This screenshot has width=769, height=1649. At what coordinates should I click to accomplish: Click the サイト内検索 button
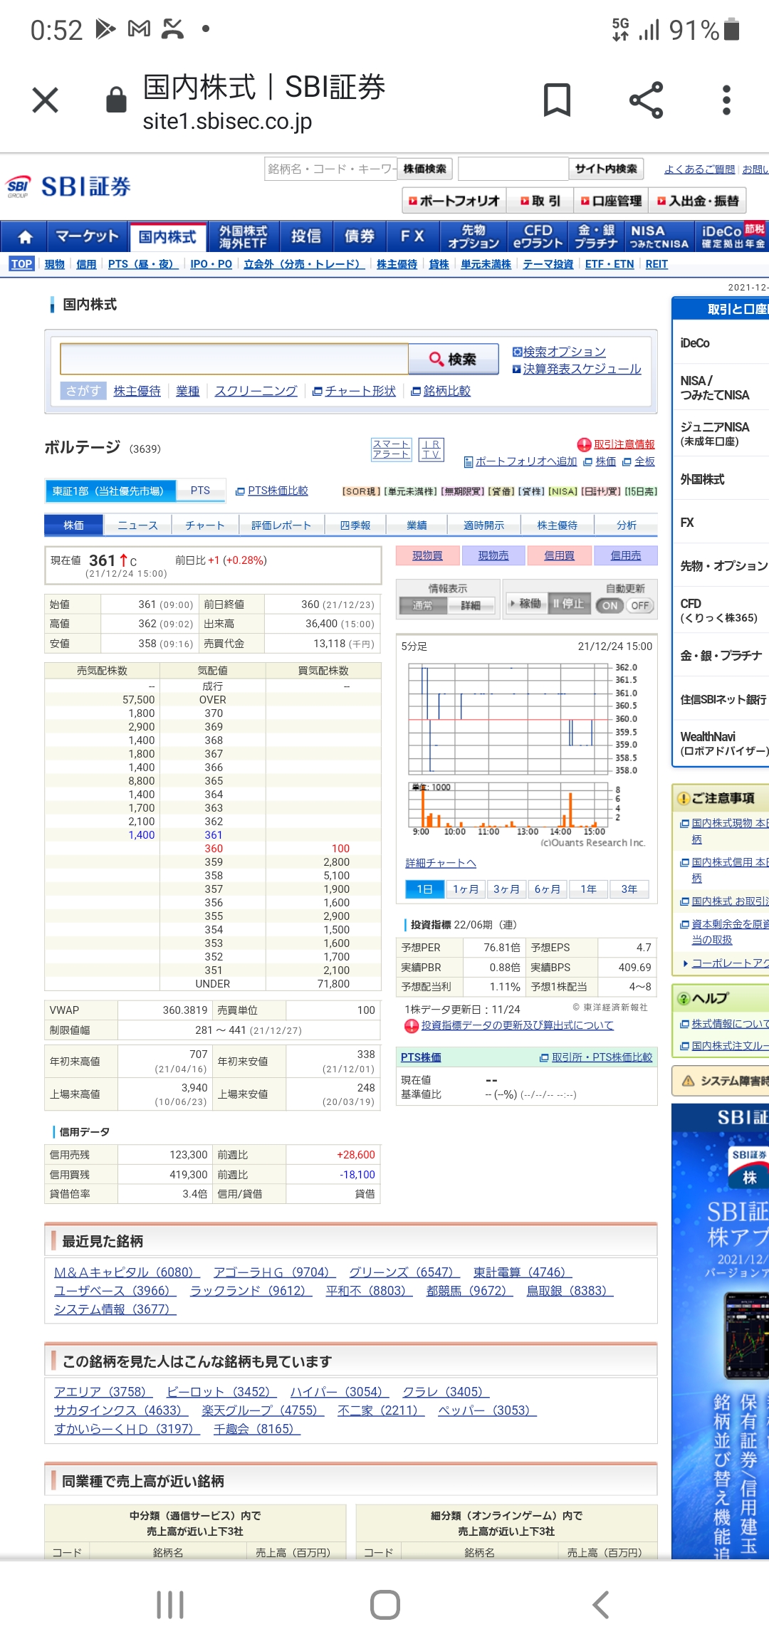tap(606, 169)
